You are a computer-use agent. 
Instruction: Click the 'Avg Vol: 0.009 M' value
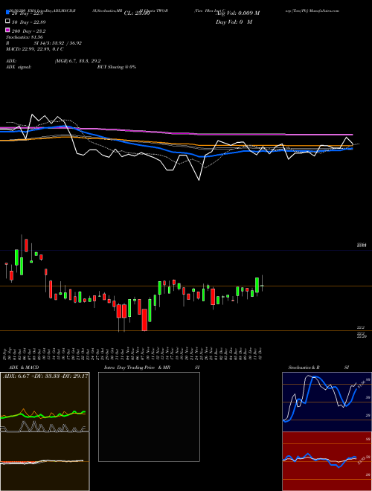237,13
